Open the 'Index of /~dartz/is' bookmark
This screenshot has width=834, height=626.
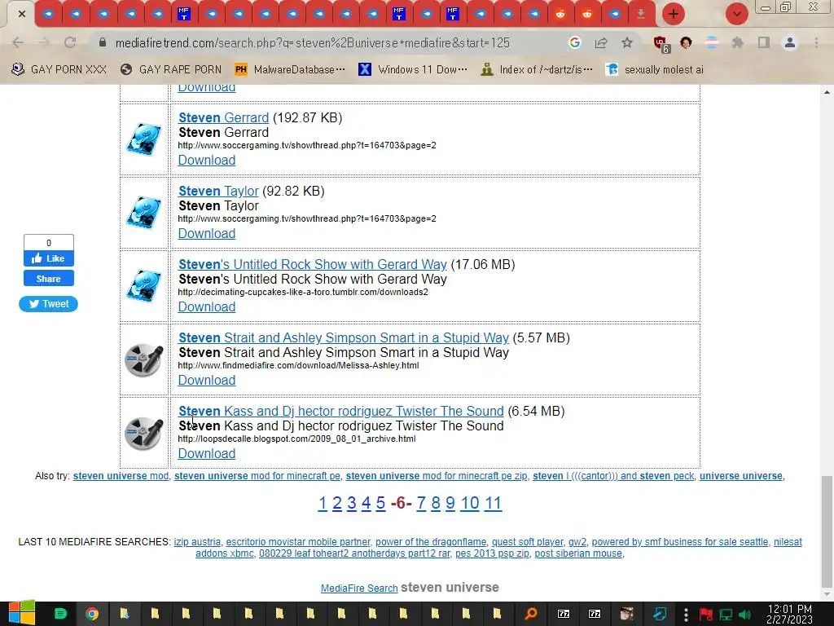tap(537, 70)
